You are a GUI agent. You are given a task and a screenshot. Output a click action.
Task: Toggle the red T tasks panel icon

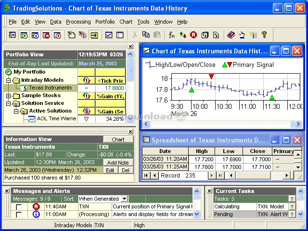point(57,35)
